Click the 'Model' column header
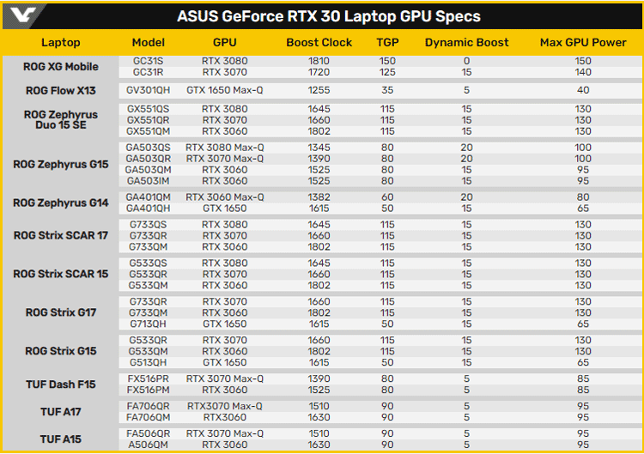Viewport: 644px width, 454px height. point(149,42)
